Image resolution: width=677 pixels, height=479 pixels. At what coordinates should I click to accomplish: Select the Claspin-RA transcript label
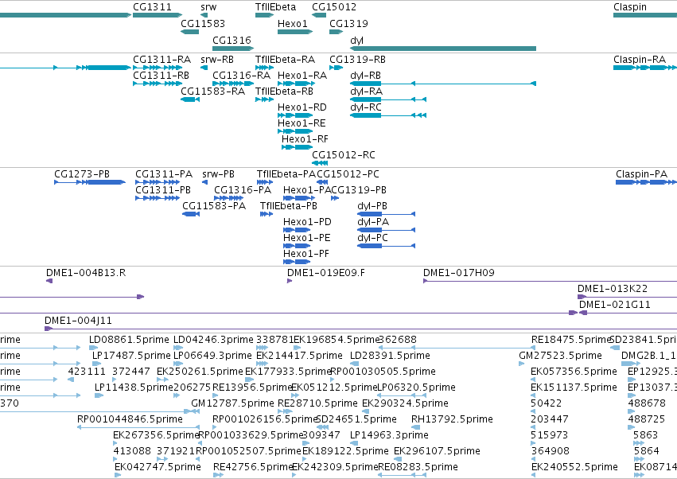coord(640,59)
